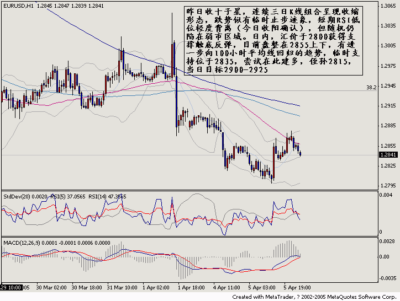Viewport: 400px width, 301px height.
Task: Click the 0.0028 MACD scale label
Action: pyautogui.click(x=386, y=241)
